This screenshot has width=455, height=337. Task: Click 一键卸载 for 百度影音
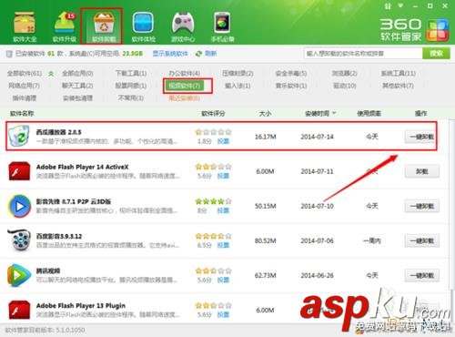(422, 240)
